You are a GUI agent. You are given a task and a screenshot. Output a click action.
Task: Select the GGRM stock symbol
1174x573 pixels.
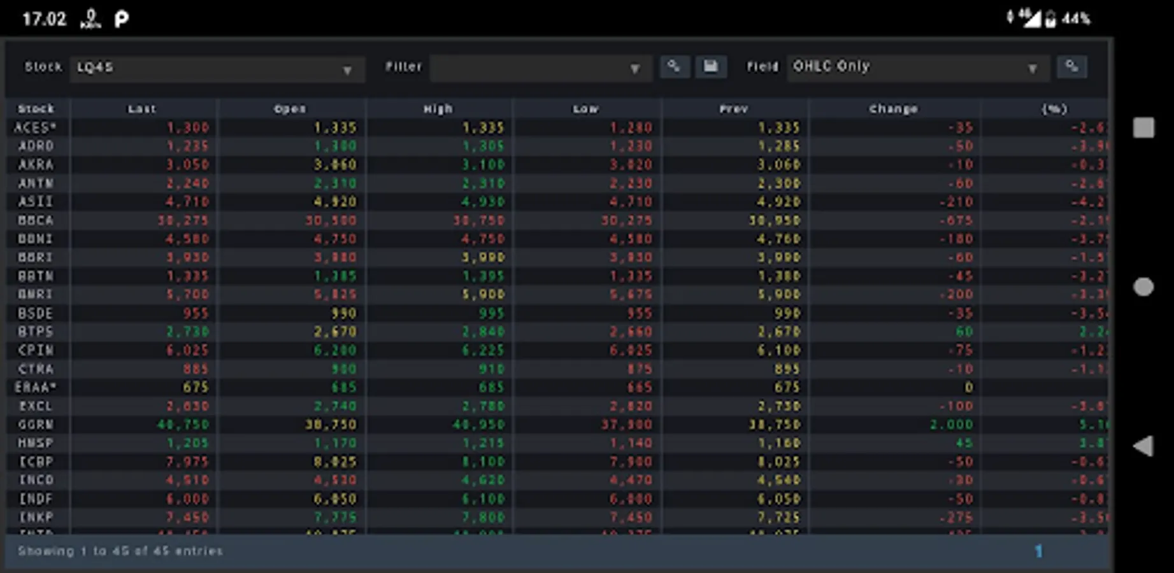(x=36, y=424)
